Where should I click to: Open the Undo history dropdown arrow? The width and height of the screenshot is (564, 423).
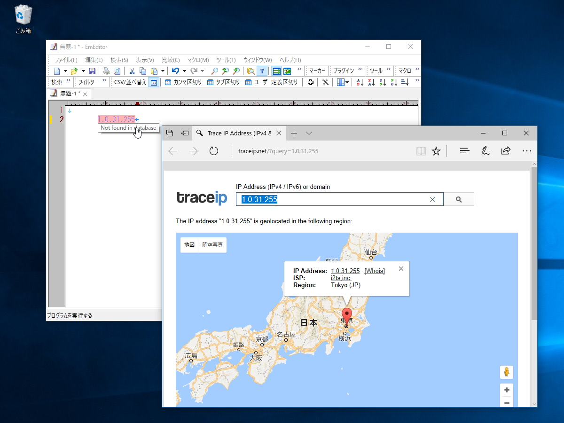[184, 71]
